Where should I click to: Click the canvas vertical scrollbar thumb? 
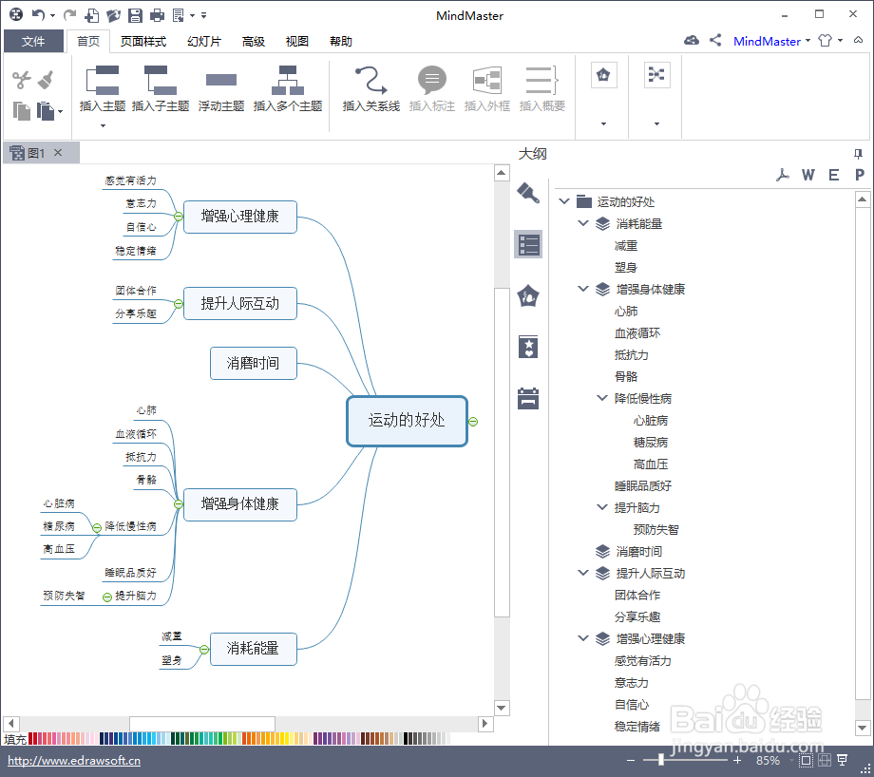(x=502, y=452)
